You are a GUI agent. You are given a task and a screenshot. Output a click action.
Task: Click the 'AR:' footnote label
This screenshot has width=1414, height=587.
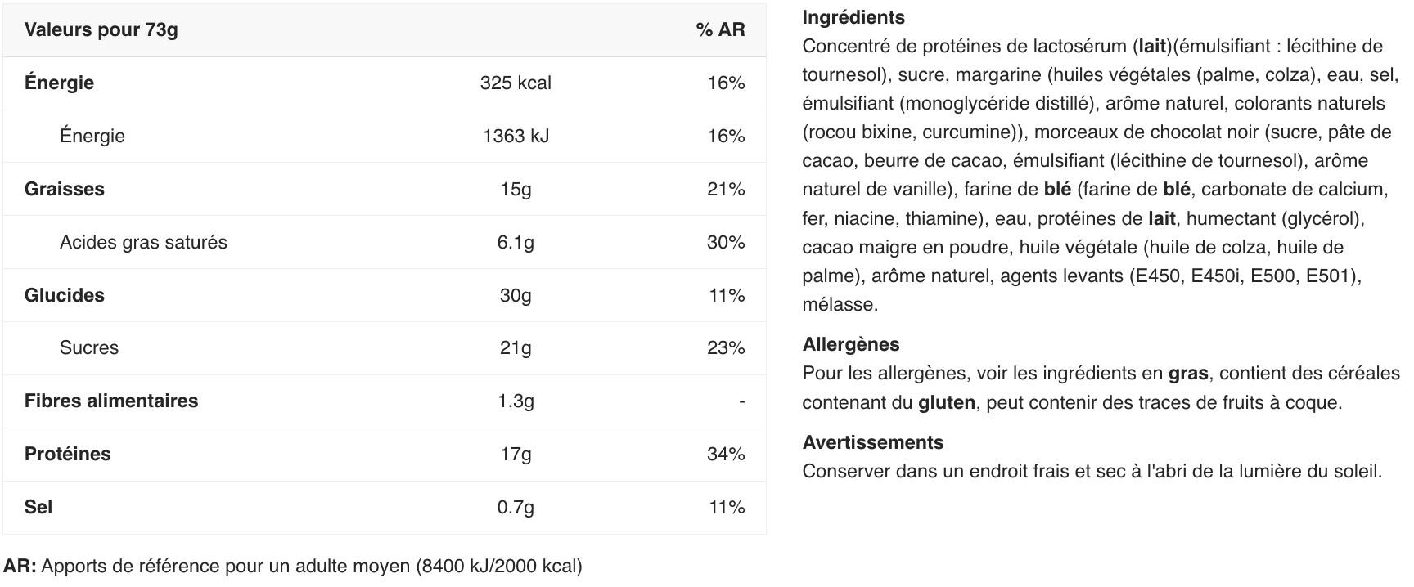tap(20, 566)
